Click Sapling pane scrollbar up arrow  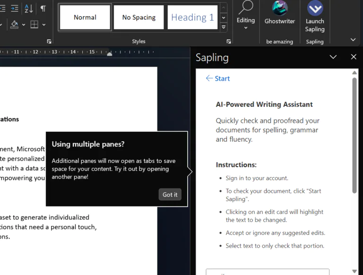tap(354, 73)
